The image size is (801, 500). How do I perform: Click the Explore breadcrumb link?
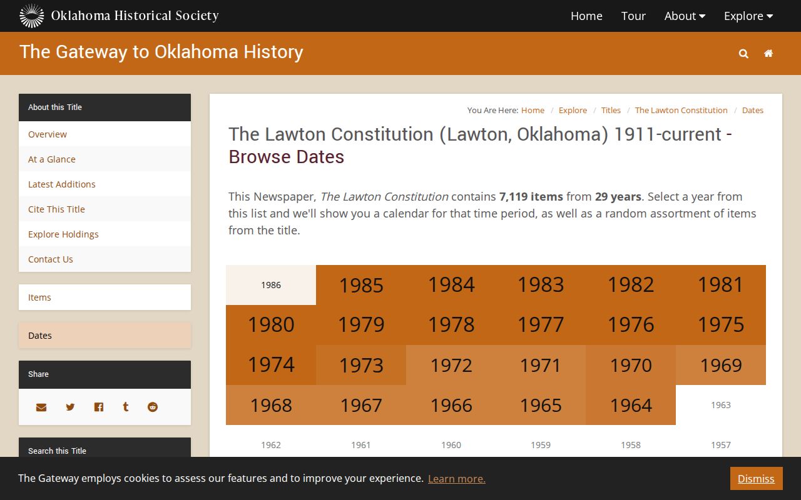pos(573,110)
